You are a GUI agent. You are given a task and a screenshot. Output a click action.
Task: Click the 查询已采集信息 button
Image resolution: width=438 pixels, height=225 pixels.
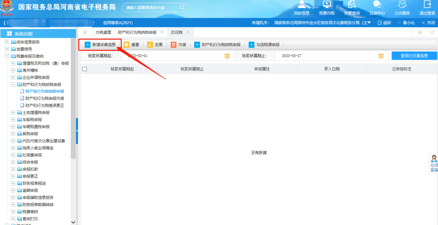pyautogui.click(x=414, y=56)
